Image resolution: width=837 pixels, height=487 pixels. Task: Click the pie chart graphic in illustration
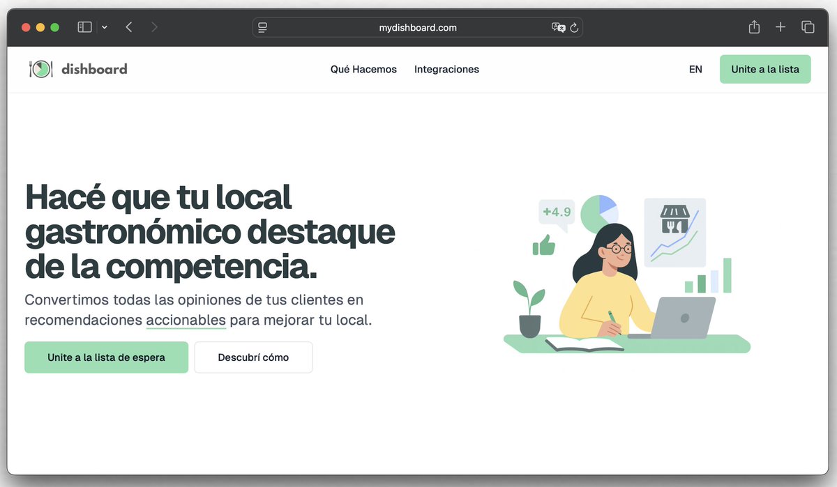click(x=599, y=214)
